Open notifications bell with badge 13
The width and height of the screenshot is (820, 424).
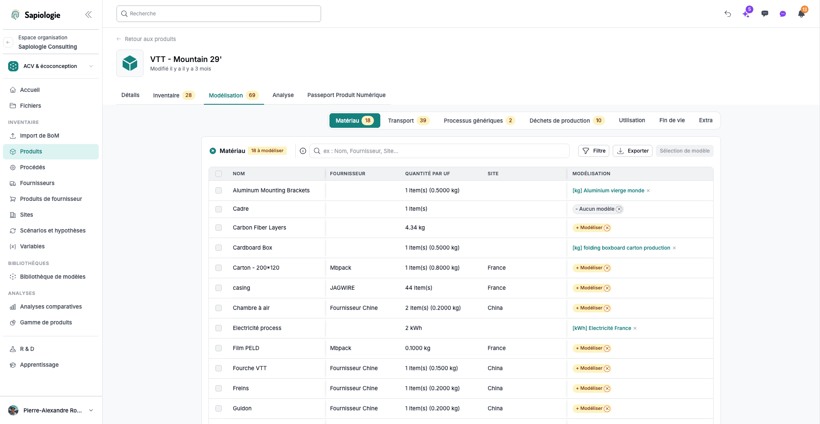[x=801, y=14]
